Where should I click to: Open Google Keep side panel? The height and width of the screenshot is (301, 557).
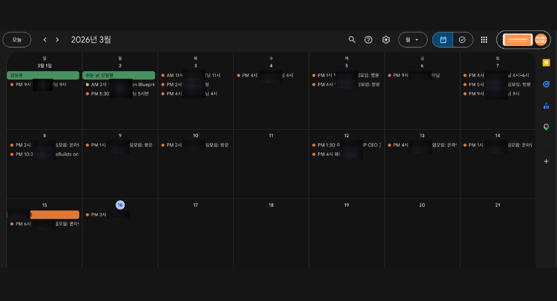(546, 63)
